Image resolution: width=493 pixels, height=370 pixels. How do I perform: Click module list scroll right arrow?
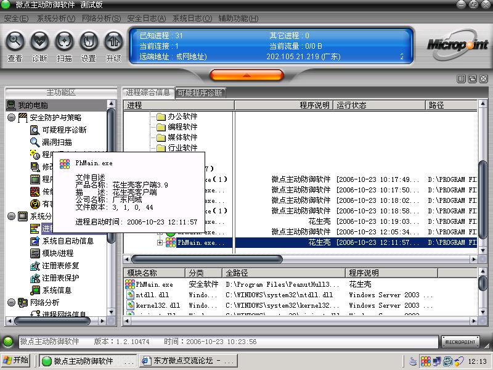click(473, 321)
